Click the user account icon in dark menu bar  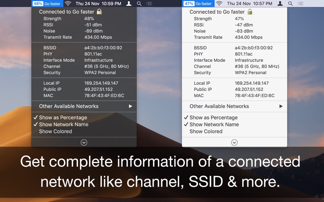[129, 4]
